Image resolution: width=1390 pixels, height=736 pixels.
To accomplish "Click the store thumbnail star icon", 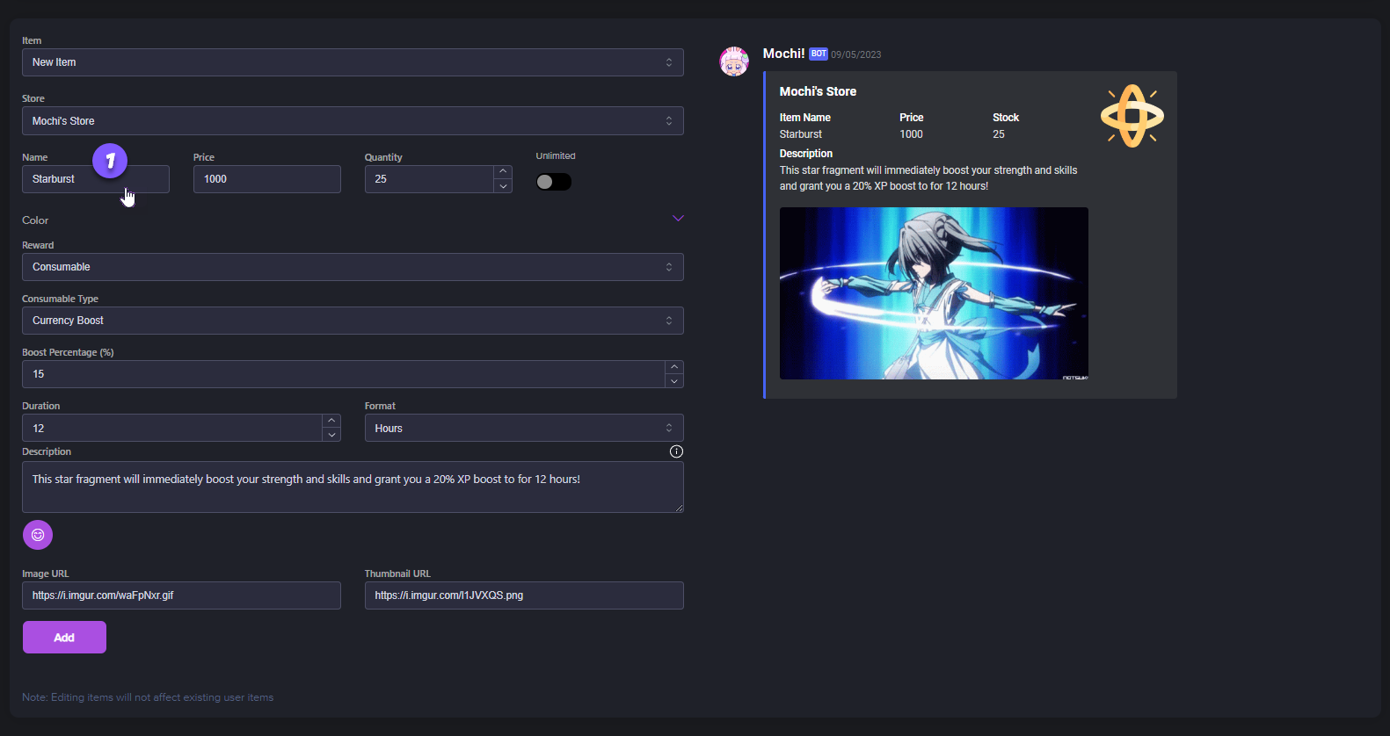I will click(1132, 116).
